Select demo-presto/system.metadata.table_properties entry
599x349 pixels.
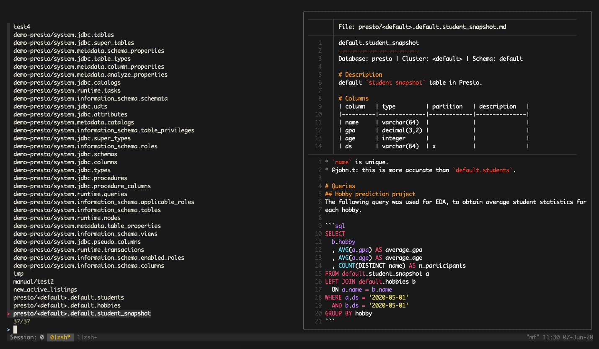87,226
